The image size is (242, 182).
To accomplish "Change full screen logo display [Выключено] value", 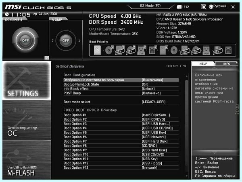I will [152, 80].
